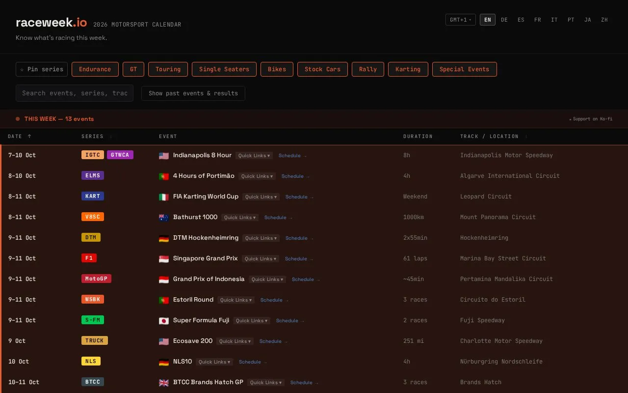Switch language to FR

[538, 20]
